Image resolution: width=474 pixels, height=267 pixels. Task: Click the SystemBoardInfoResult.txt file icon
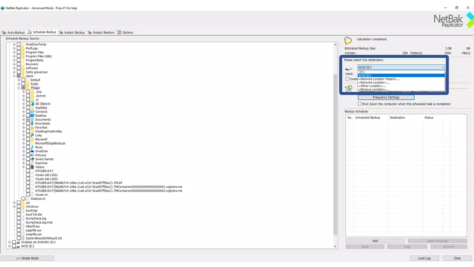23,238
